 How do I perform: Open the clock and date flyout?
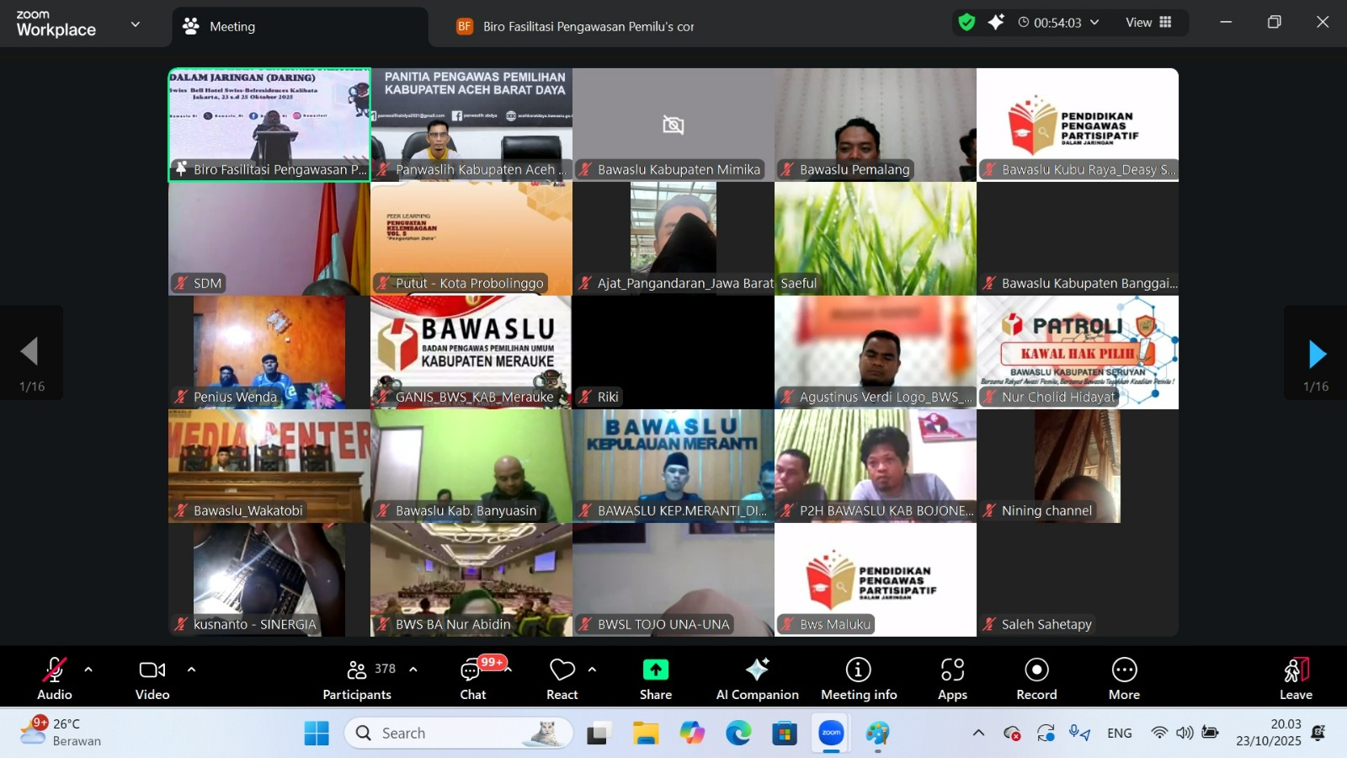(1269, 733)
